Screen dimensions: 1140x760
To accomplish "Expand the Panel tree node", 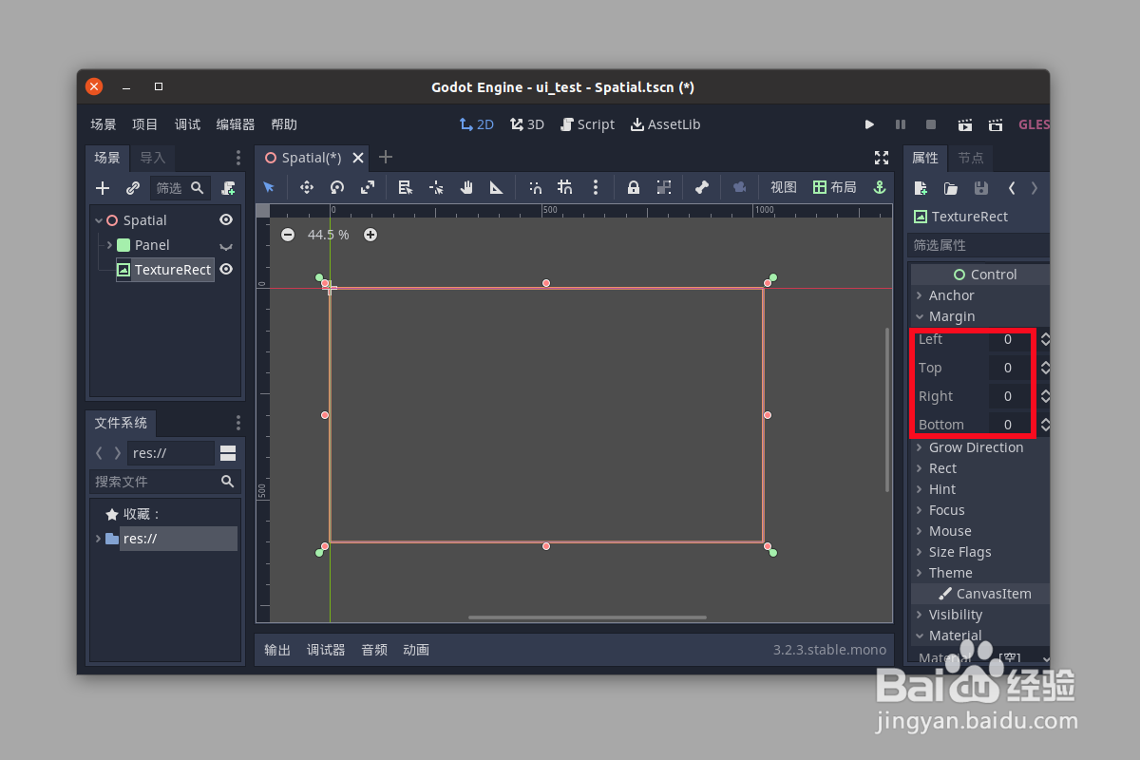I will click(110, 245).
